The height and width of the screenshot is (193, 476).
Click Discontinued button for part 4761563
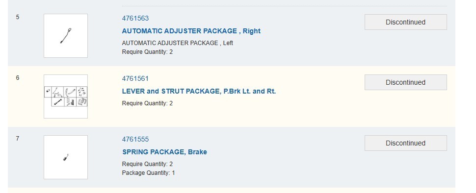pos(405,22)
